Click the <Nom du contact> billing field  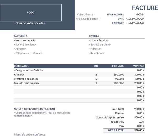(25, 40)
